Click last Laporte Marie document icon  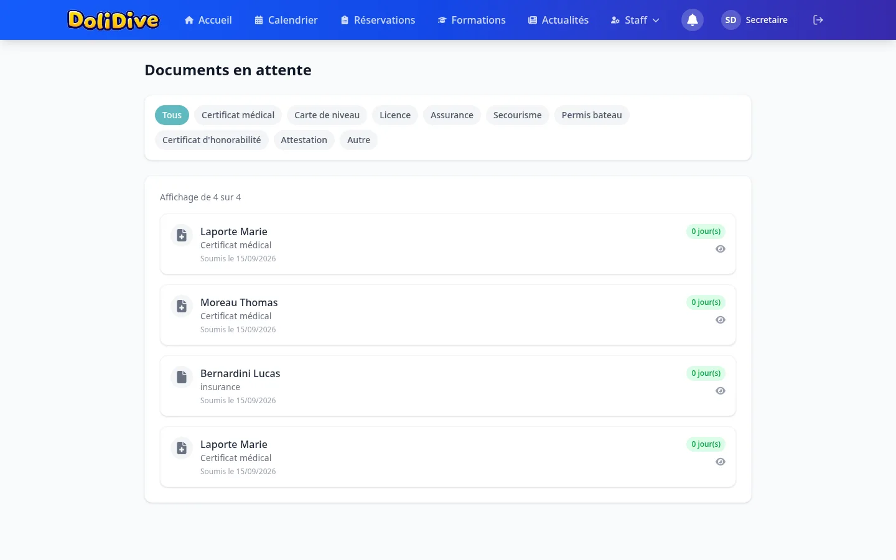click(182, 448)
